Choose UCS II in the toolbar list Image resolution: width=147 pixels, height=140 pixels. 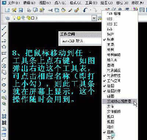coord(112,24)
